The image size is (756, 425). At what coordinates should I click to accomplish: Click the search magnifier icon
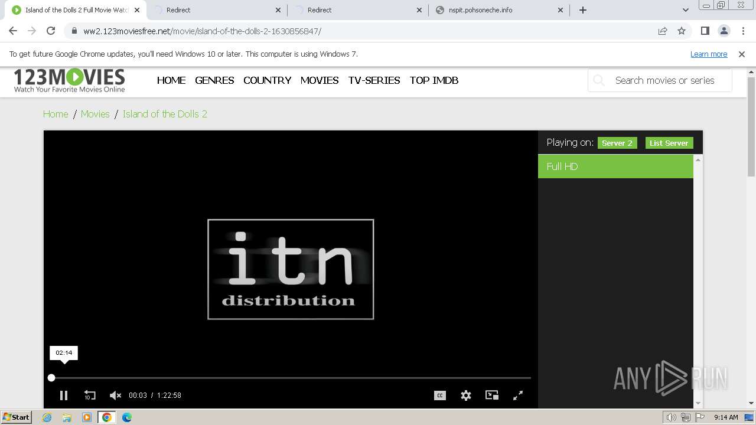599,80
